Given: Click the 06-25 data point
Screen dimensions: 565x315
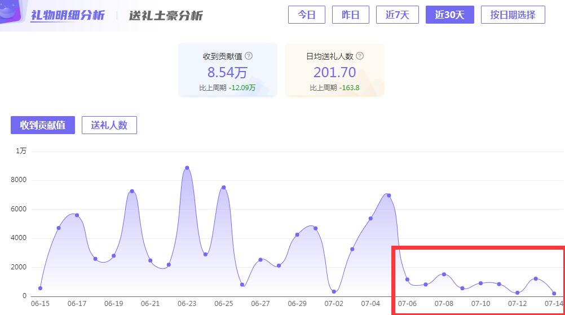Looking at the screenshot, I should coord(224,188).
